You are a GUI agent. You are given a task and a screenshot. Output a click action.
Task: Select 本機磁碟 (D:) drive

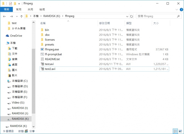click(x=20, y=86)
